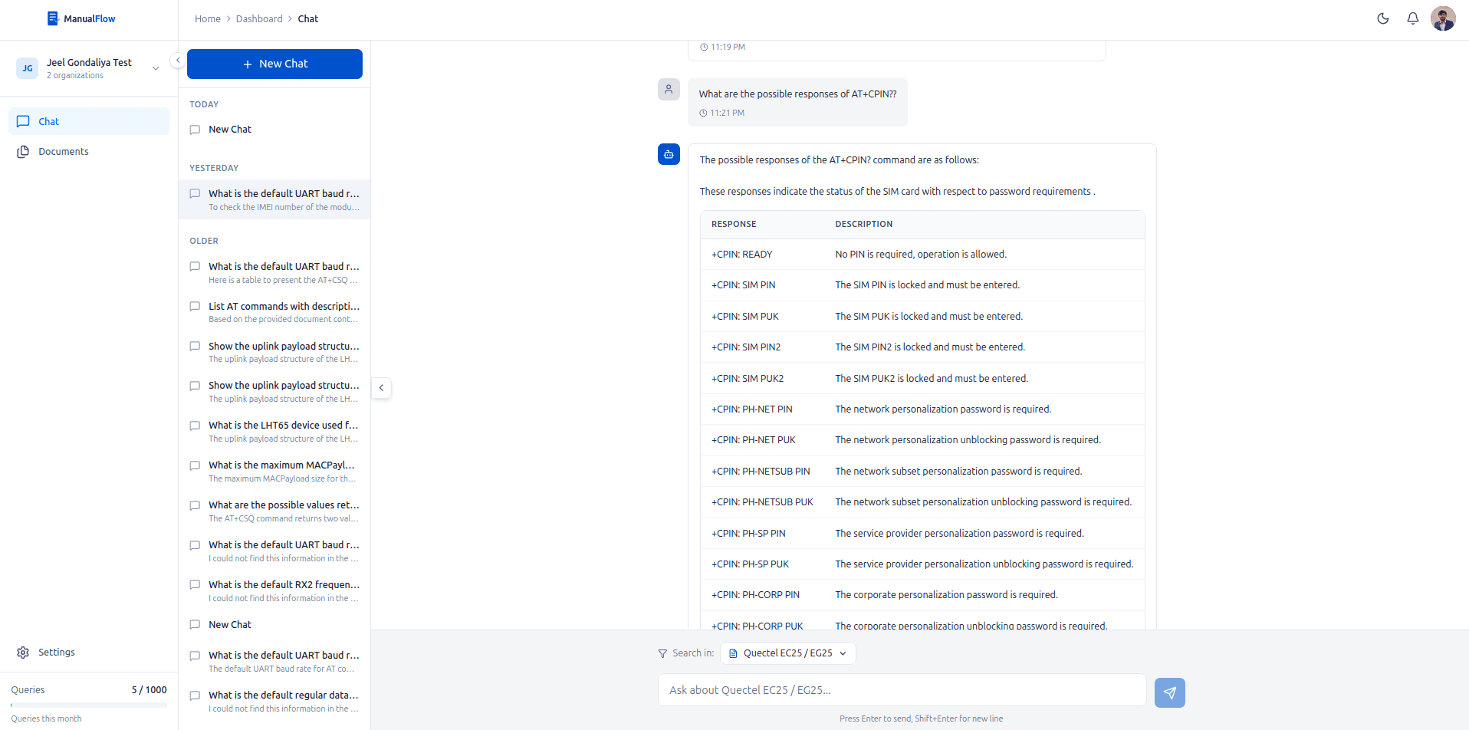Open notifications via the bell icon

[1412, 18]
